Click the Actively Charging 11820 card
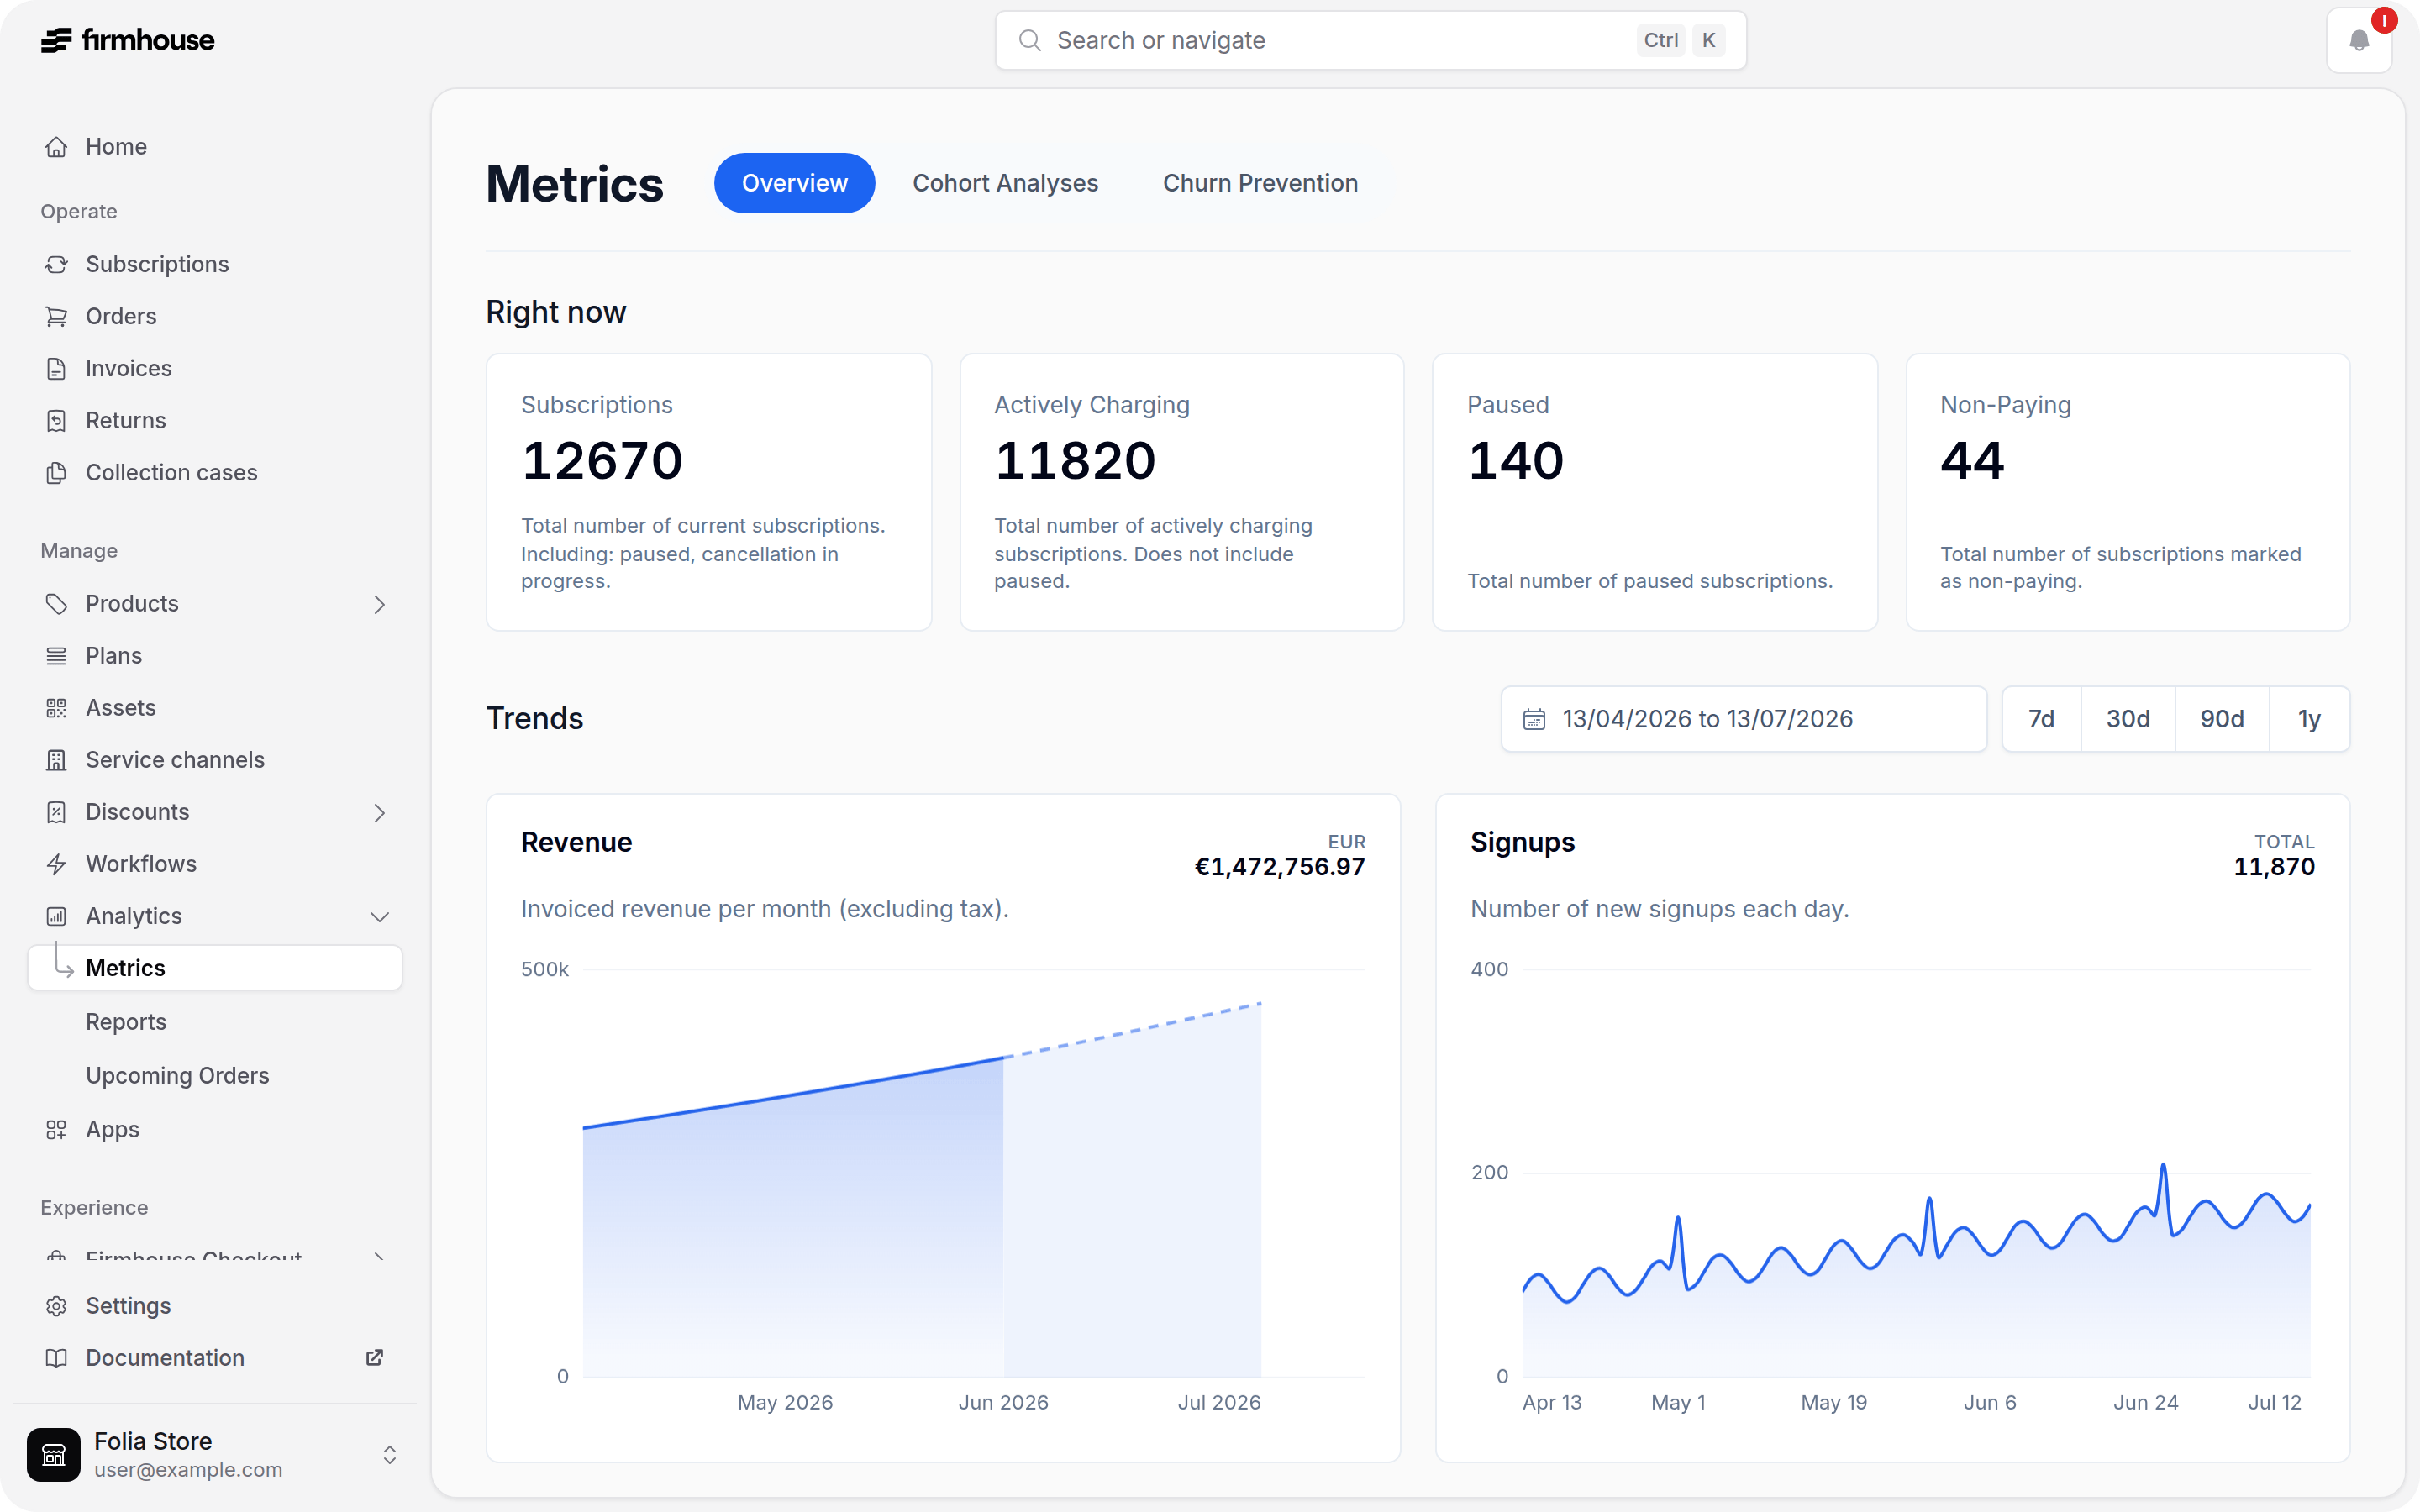This screenshot has width=2420, height=1512. click(x=1181, y=492)
